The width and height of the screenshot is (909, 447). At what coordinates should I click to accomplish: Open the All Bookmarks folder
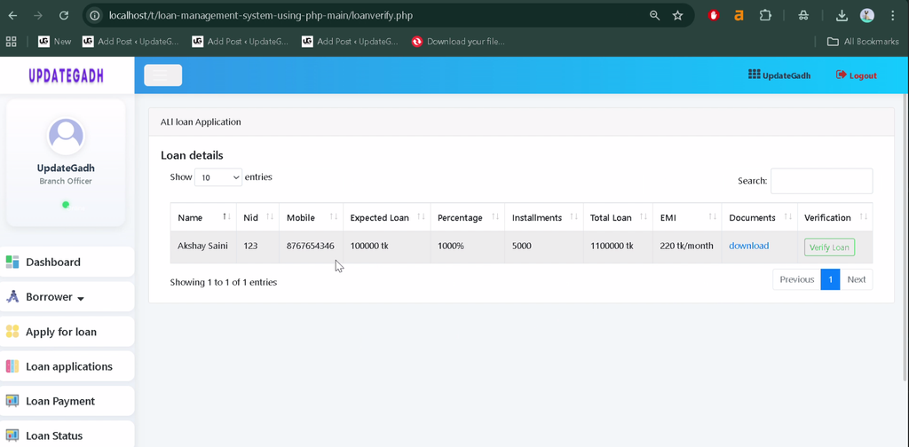click(x=863, y=41)
